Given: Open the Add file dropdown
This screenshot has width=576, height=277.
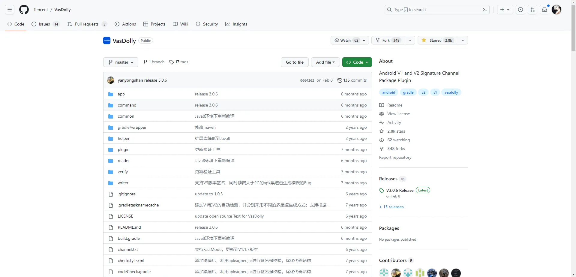Looking at the screenshot, I should tap(325, 62).
